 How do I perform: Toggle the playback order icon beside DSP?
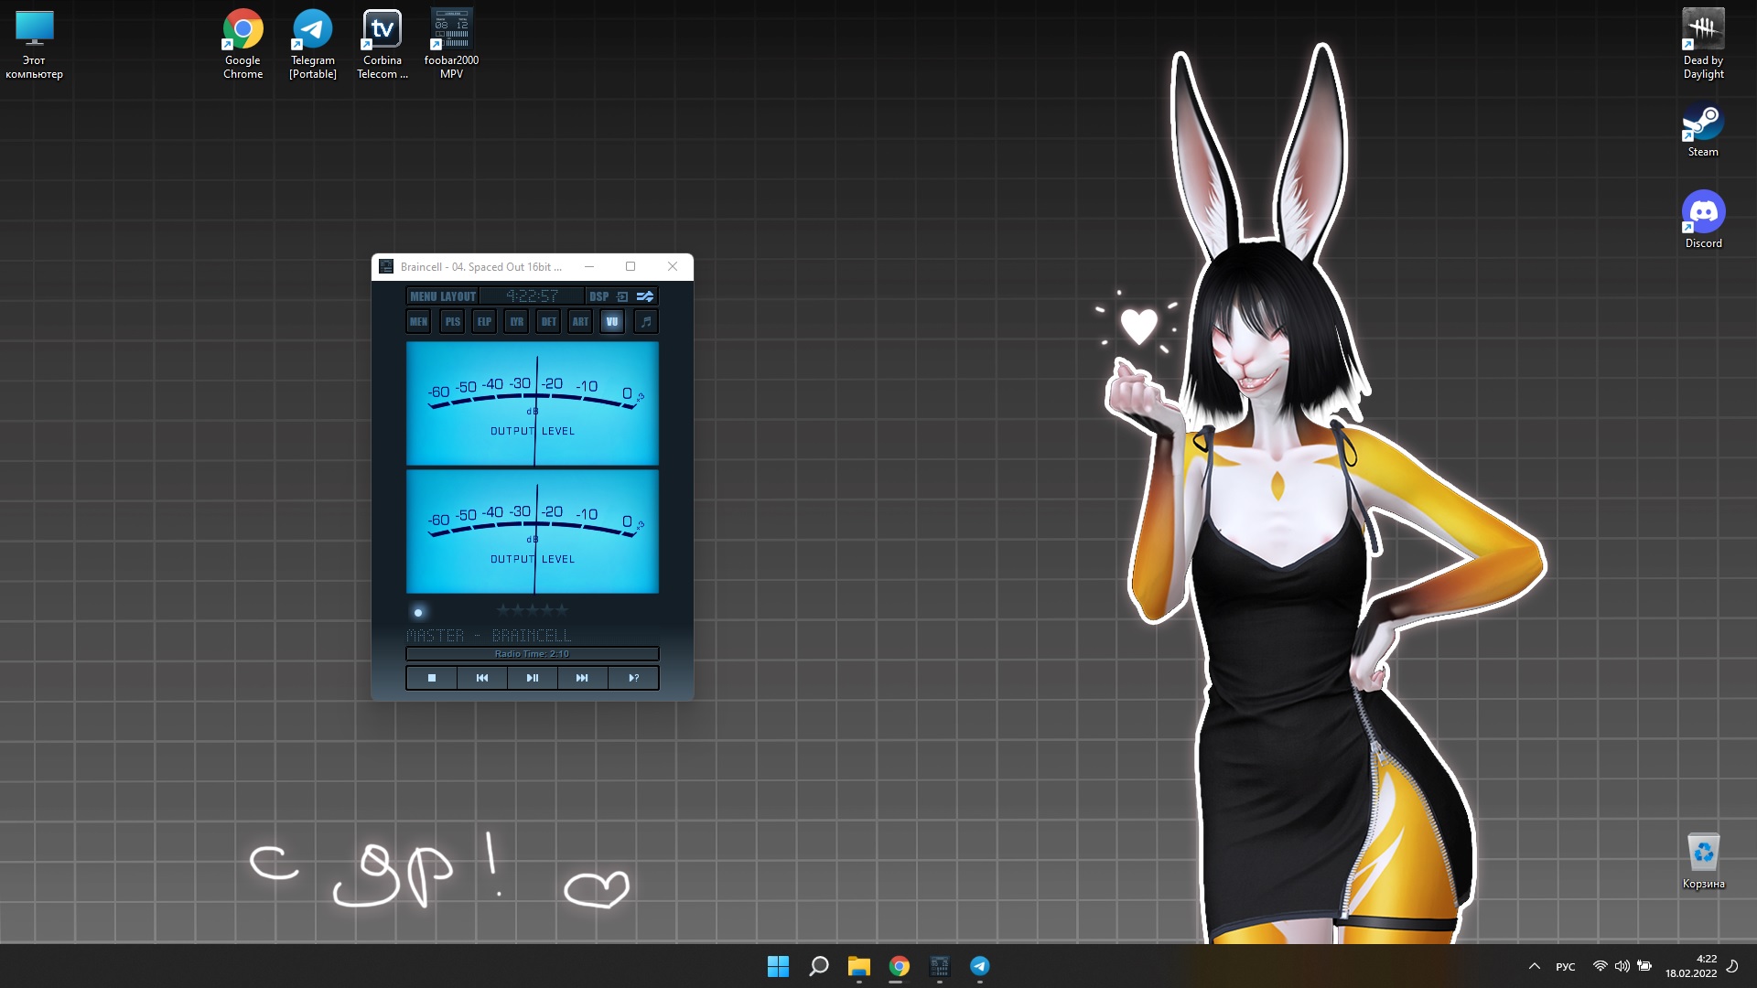pos(622,296)
